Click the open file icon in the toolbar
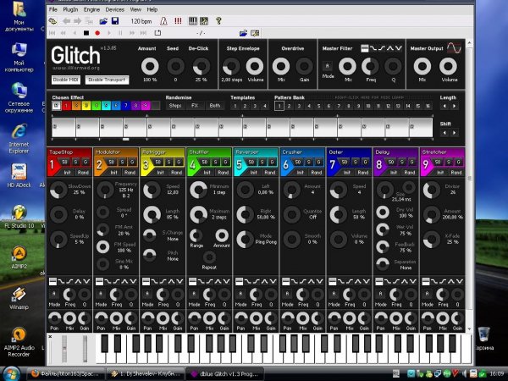Screen dimensions: 508x381 coord(103,21)
